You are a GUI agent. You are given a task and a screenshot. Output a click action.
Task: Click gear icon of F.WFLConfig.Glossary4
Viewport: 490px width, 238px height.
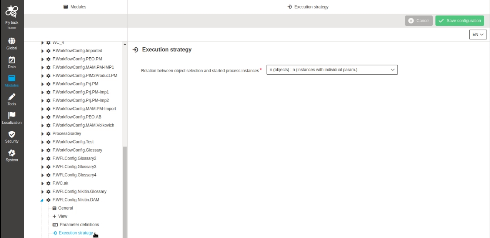pos(48,175)
